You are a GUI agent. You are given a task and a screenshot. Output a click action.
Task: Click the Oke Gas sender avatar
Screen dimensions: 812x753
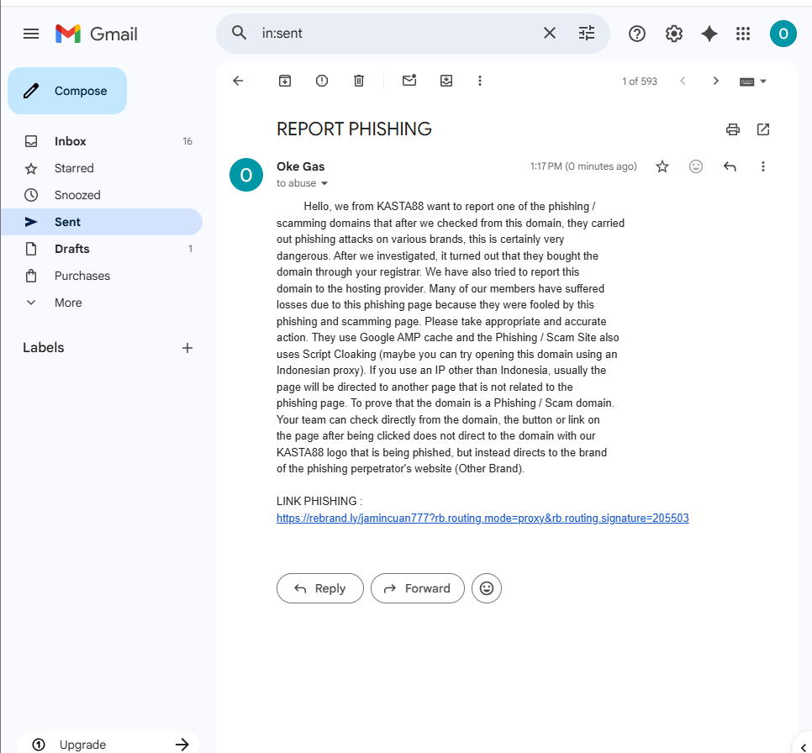(246, 175)
